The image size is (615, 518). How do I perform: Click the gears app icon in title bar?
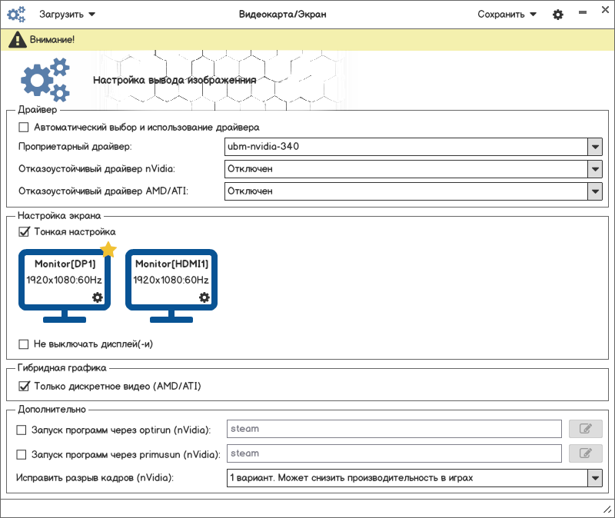tap(16, 15)
